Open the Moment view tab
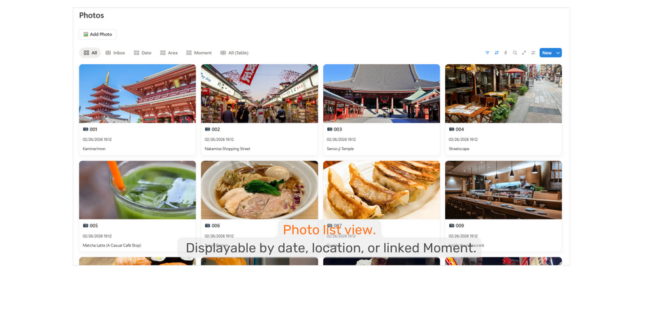This screenshot has height=329, width=659. (199, 53)
